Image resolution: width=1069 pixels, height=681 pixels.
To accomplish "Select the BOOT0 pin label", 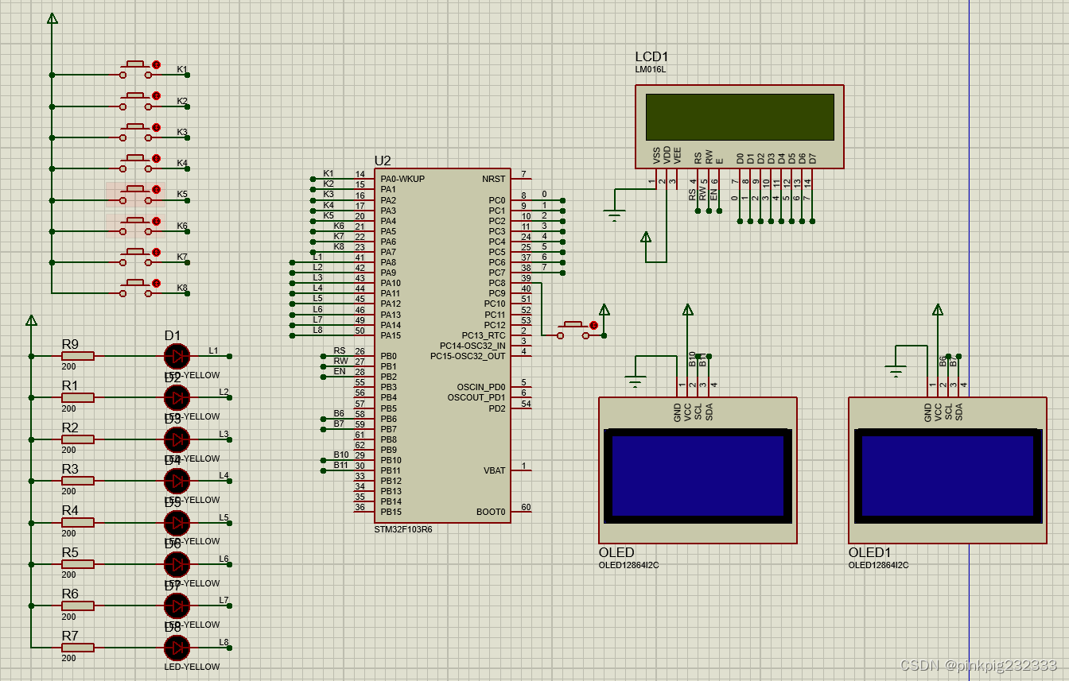I will click(x=491, y=512).
